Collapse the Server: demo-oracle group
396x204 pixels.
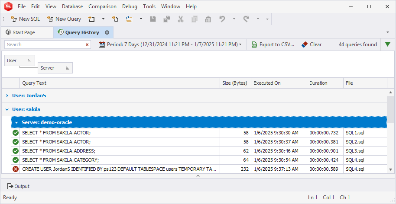point(16,123)
